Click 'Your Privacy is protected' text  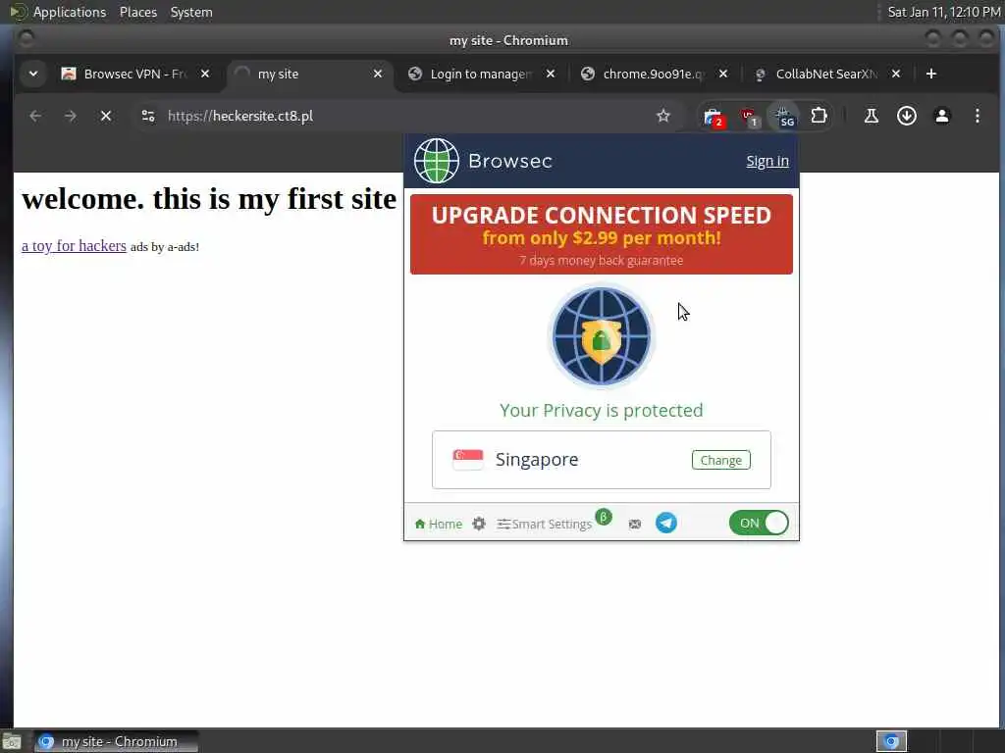pyautogui.click(x=602, y=410)
